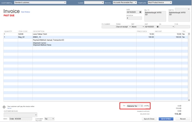192x122 pixels.
Task: Expand the Customer:Job dropdown
Action: (x=65, y=3)
